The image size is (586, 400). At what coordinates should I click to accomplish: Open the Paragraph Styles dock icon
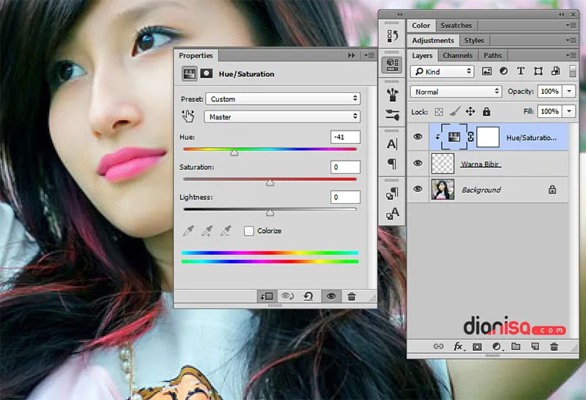click(392, 193)
